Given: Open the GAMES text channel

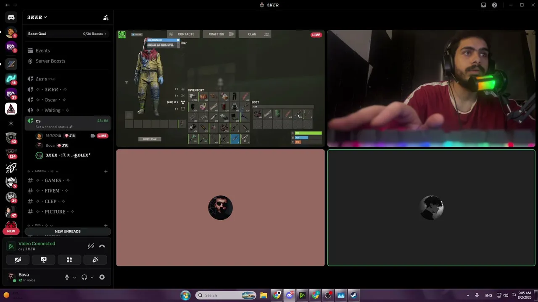Looking at the screenshot, I should click(68, 180).
